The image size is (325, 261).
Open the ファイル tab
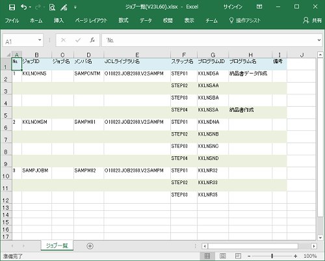coord(12,21)
